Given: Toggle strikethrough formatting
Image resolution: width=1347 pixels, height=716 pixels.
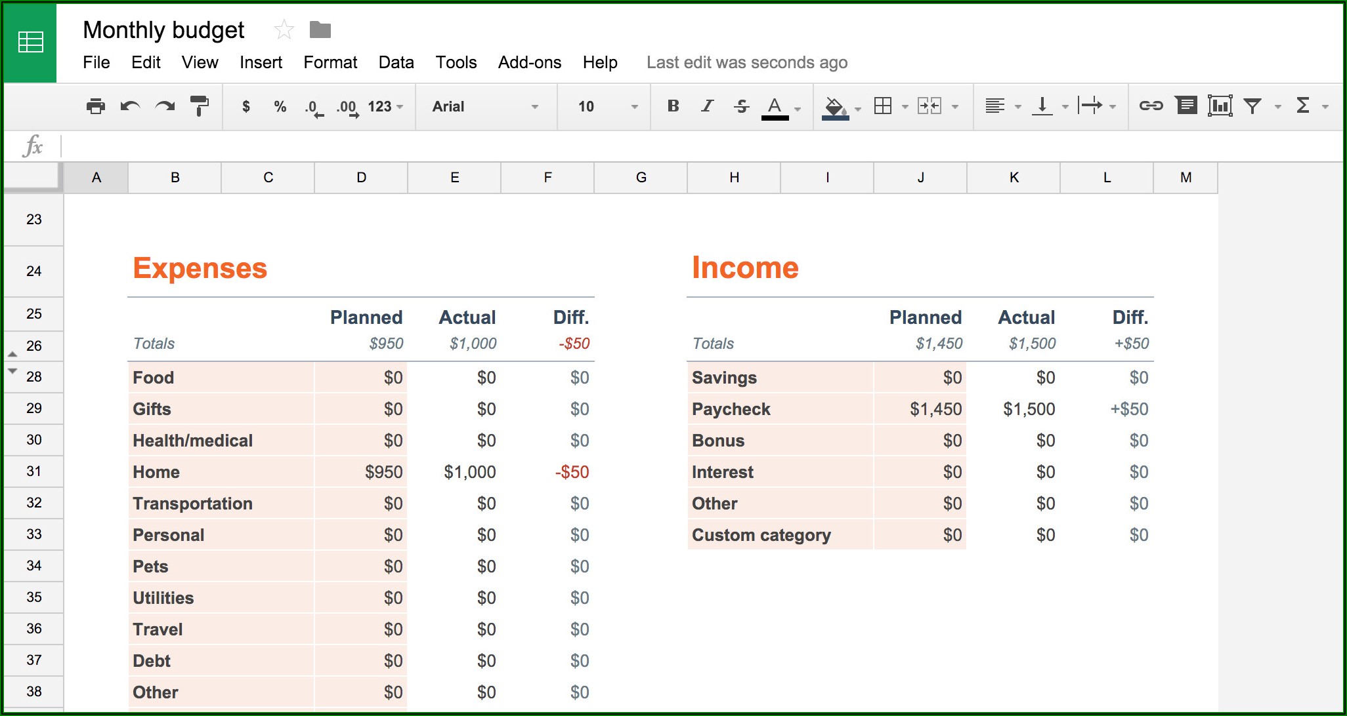Looking at the screenshot, I should point(741,106).
